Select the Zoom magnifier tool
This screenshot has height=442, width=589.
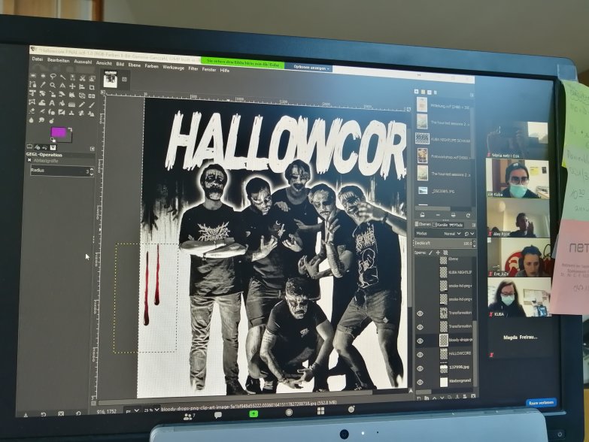click(x=53, y=86)
